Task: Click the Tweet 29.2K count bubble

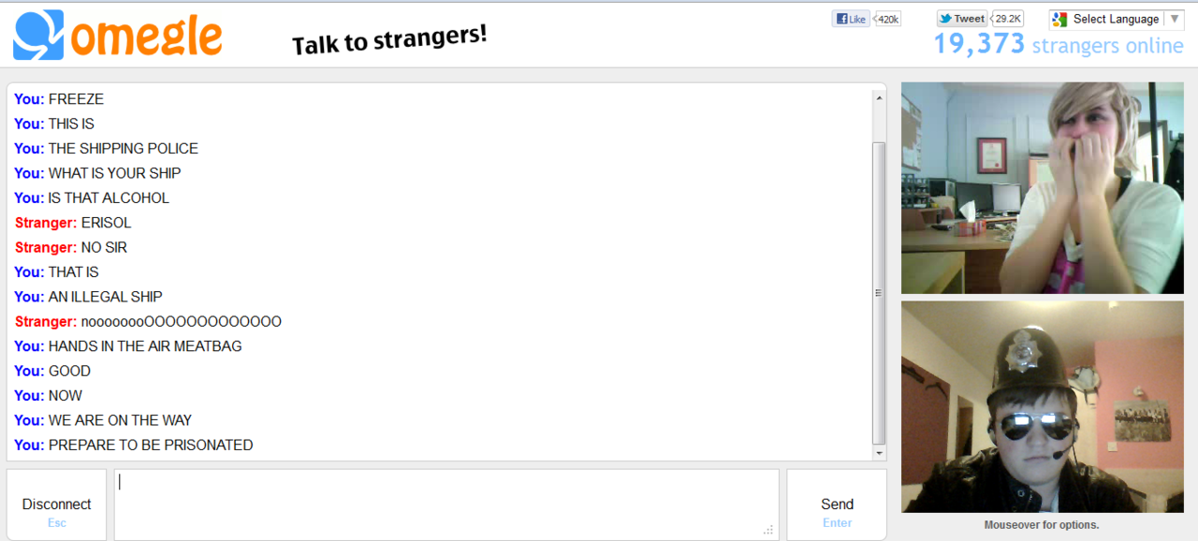Action: click(x=1008, y=19)
